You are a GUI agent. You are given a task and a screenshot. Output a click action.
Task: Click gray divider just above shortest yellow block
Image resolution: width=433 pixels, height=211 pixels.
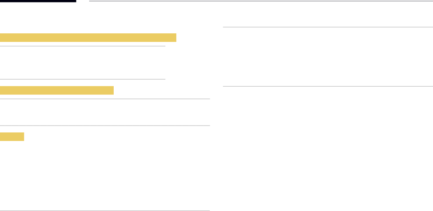105,126
